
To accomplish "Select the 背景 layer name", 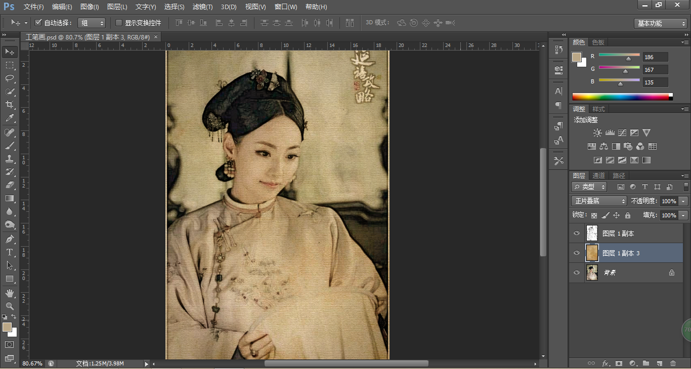I will [610, 273].
